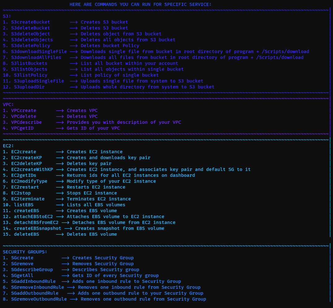
Task: Click the SGdescribeGroup command name
Action: 32,270
